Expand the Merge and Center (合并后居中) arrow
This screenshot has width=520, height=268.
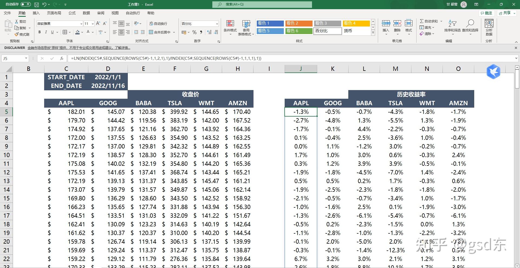pos(174,32)
